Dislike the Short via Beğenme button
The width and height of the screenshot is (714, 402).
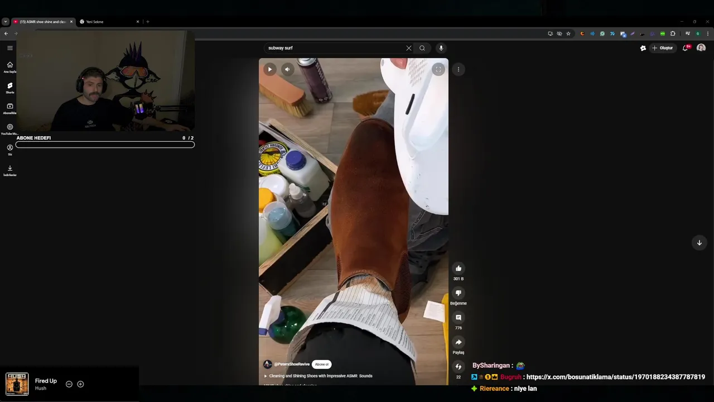coord(459,293)
